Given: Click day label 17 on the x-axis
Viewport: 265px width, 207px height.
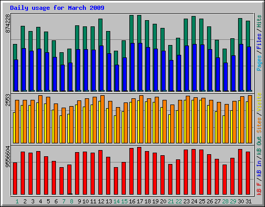Looking at the screenshot, I should [140, 201].
